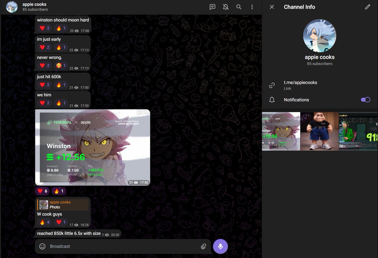Click the 'reached 850k little 6.5x with size' message
The height and width of the screenshot is (258, 378).
[x=69, y=233]
